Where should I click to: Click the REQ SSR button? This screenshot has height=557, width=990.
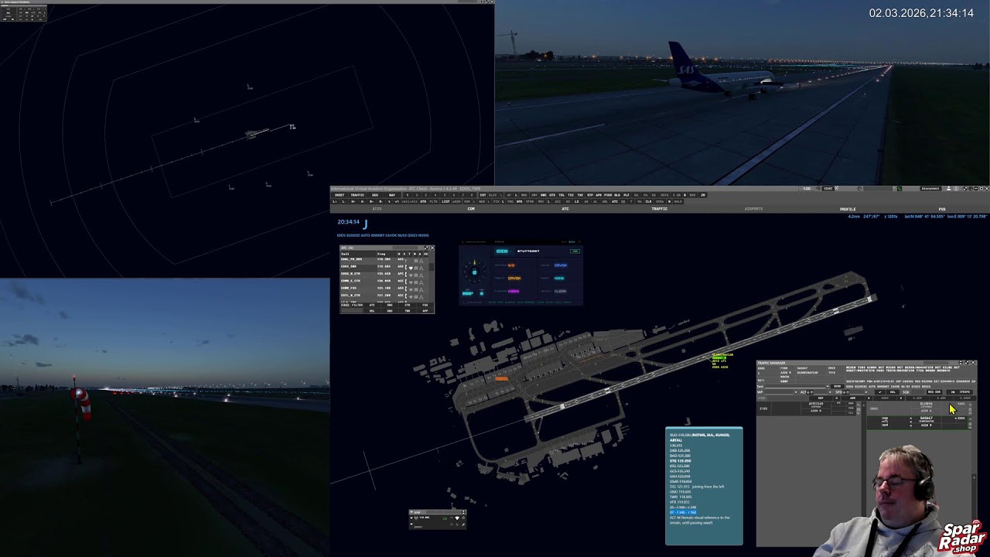pos(934,392)
